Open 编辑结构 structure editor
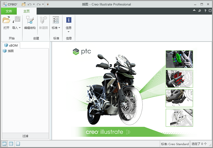Viewport: 213px width, 148px height. pyautogui.click(x=30, y=22)
